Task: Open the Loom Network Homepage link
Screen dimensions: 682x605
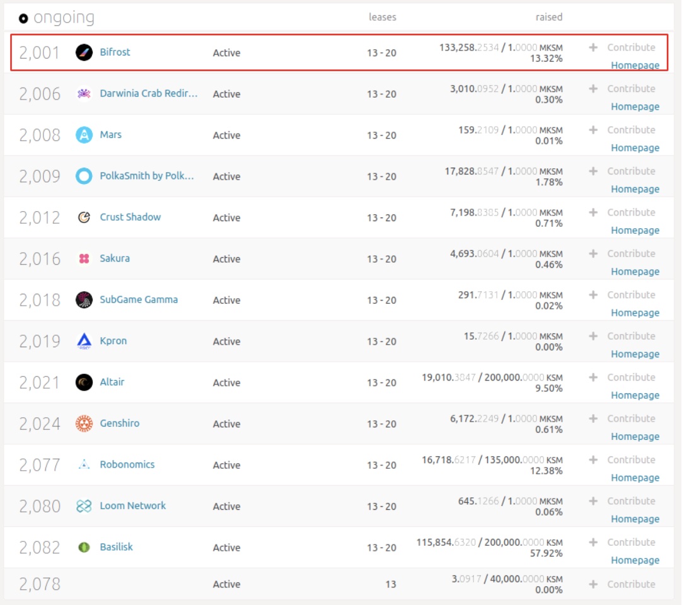Action: click(635, 519)
